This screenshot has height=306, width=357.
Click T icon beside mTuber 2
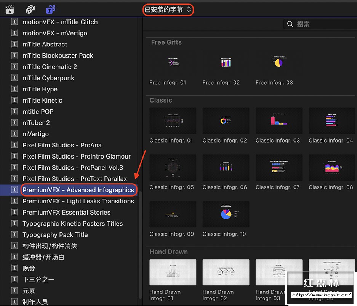pos(14,122)
